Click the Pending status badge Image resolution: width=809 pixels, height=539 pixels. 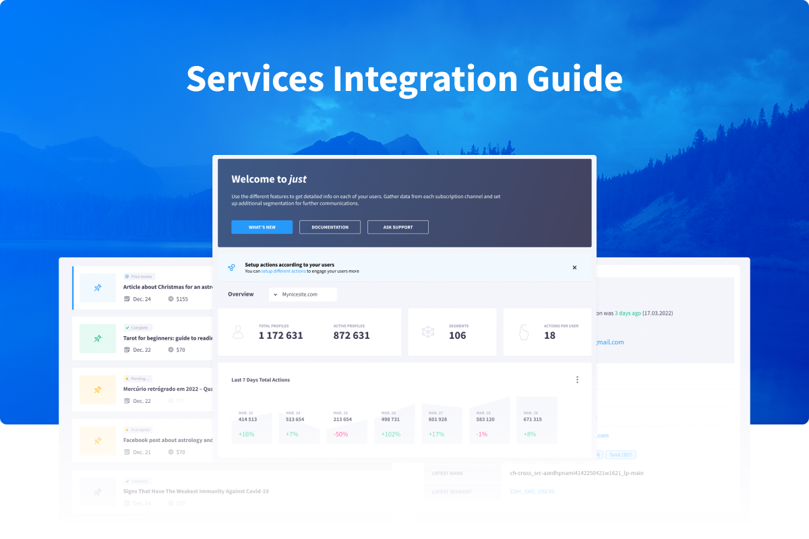click(138, 379)
